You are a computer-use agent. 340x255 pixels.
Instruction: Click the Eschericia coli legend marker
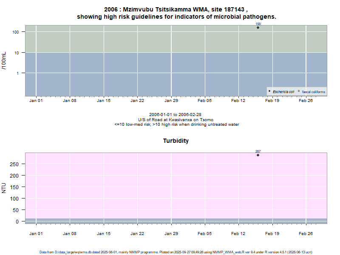269,91
